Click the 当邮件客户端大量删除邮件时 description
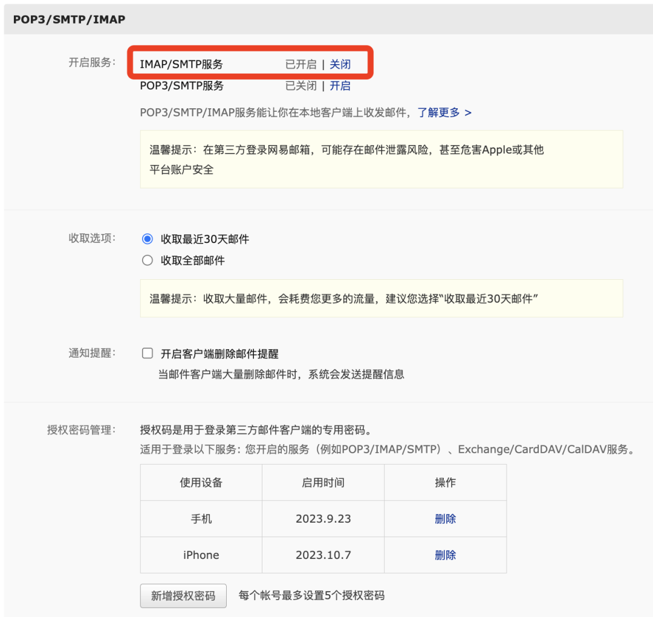Viewport: 653px width, 617px height. point(281,374)
